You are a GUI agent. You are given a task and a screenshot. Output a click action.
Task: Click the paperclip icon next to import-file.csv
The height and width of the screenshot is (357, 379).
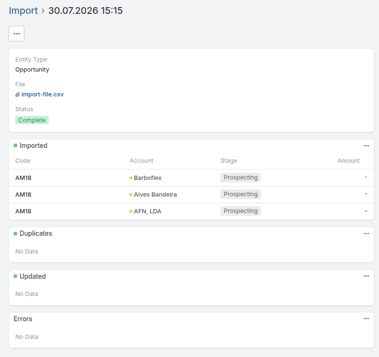click(17, 94)
